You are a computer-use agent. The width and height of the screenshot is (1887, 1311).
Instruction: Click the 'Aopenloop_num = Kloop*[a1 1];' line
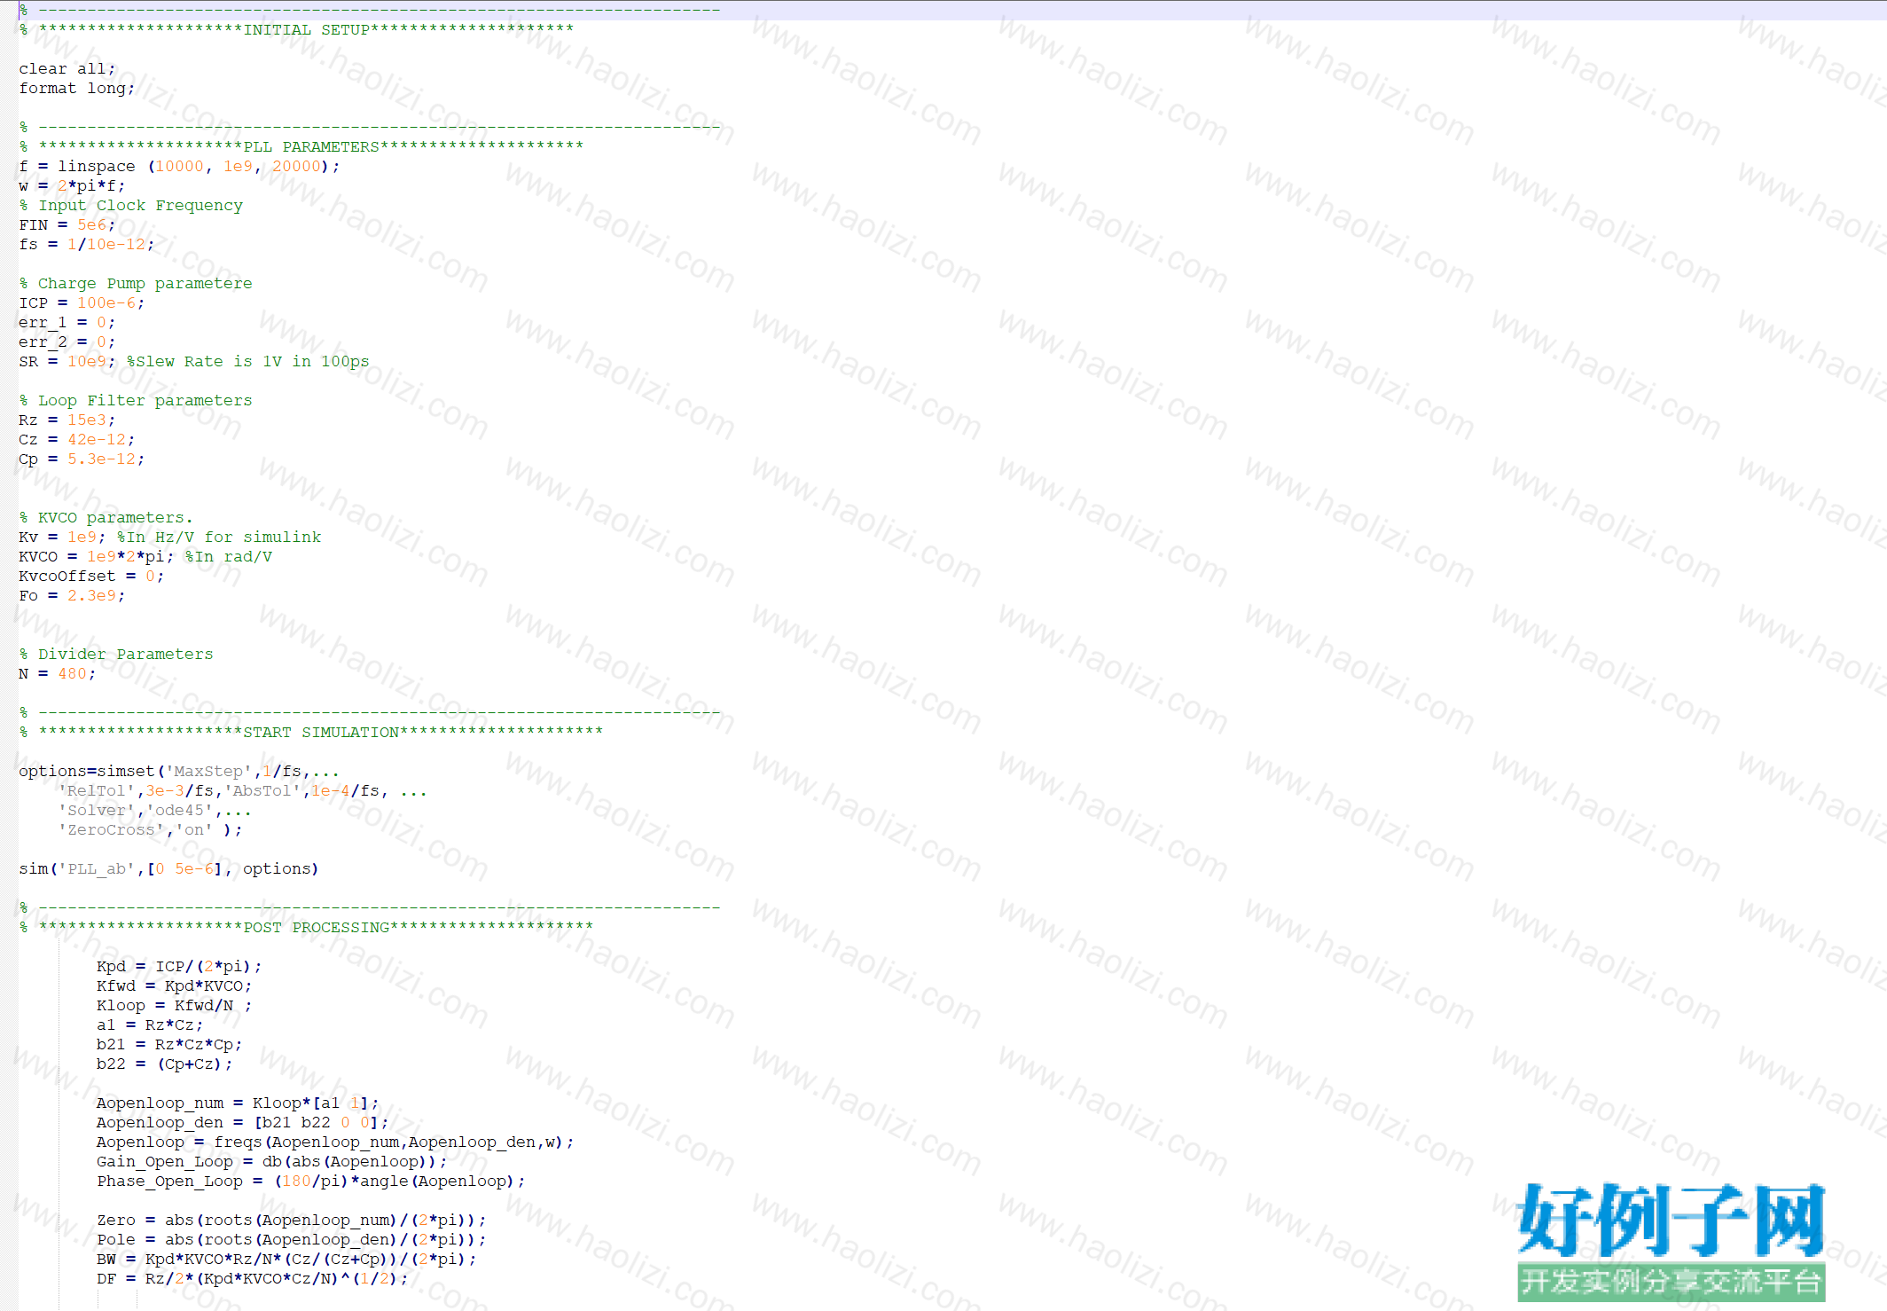click(238, 1103)
